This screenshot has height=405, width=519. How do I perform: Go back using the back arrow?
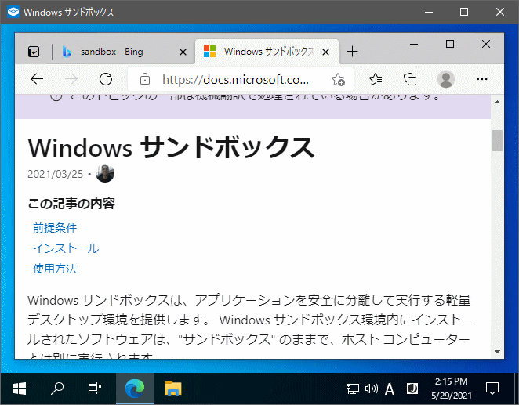[37, 79]
